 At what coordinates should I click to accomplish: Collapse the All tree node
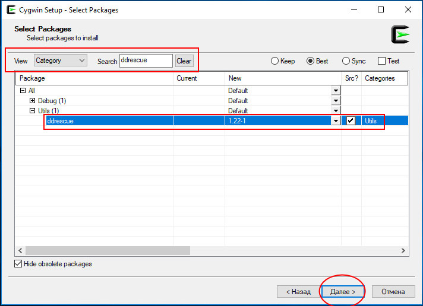[23, 91]
